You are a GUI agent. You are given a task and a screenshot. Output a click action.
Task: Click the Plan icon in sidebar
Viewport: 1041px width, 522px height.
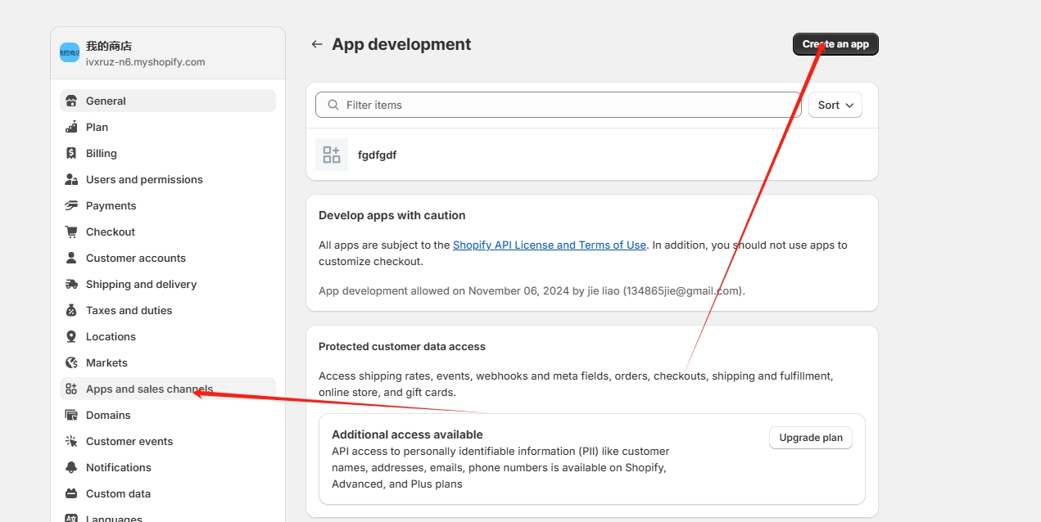pyautogui.click(x=71, y=127)
